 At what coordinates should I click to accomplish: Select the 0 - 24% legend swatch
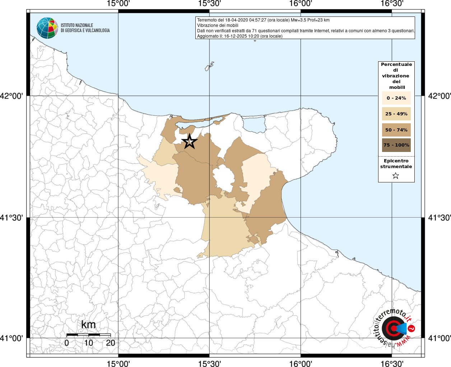(396, 98)
